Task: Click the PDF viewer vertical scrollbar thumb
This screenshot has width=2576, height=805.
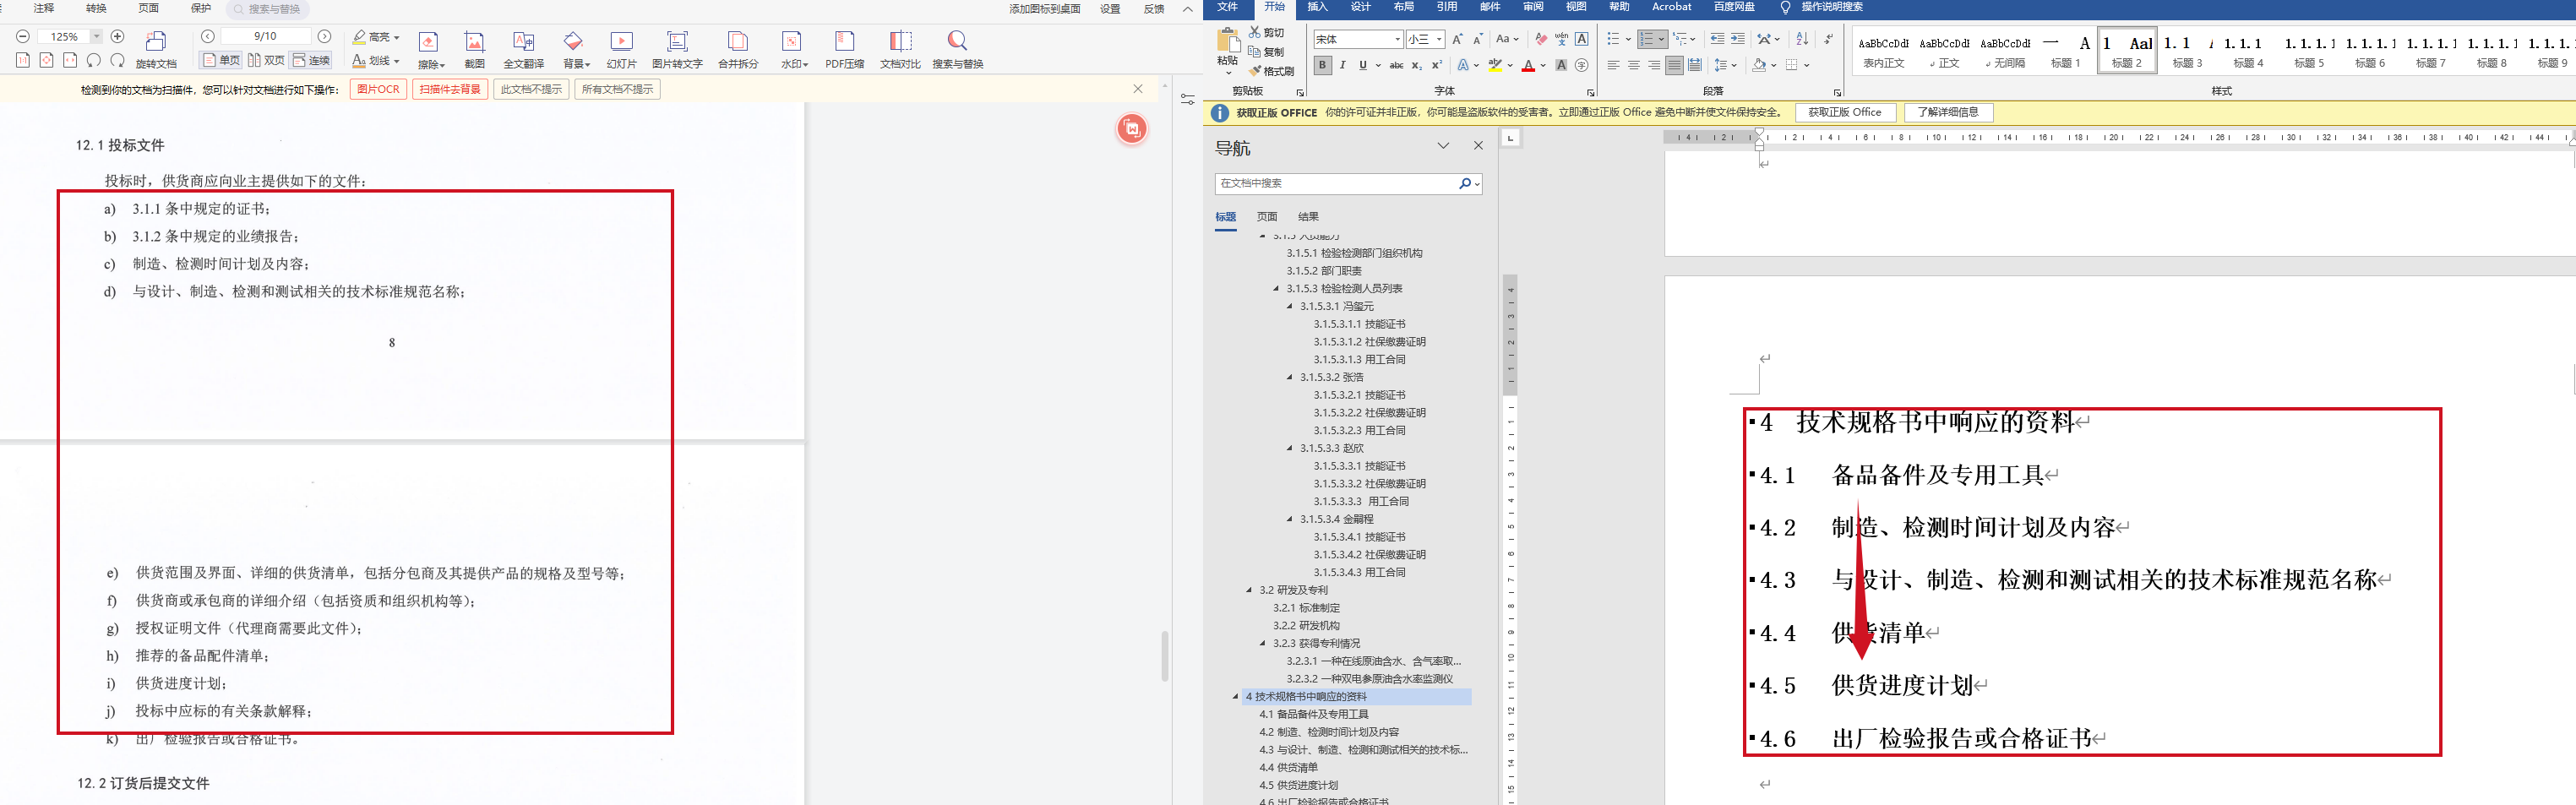Action: click(1164, 656)
